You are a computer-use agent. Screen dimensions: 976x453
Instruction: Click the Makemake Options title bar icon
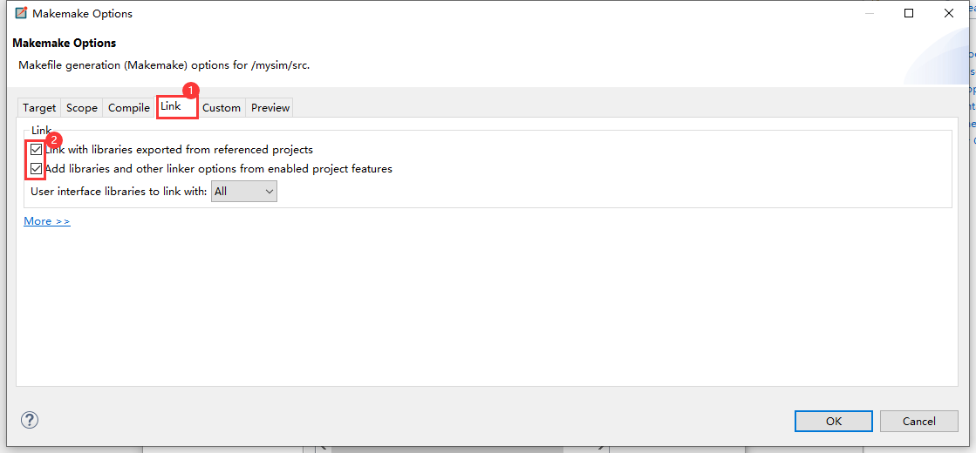(21, 13)
